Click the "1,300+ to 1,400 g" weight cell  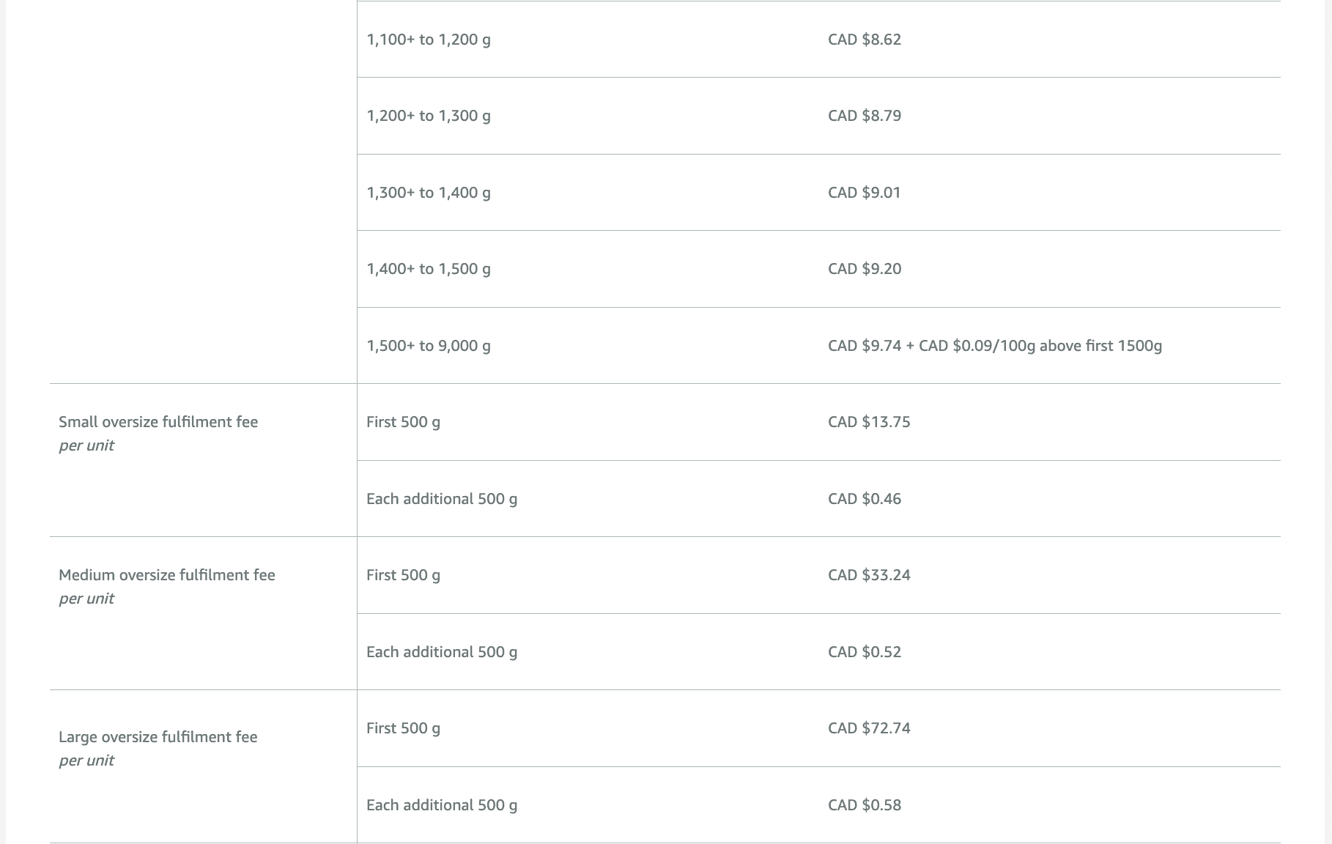429,193
